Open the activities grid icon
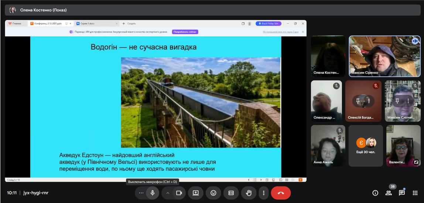 [415, 193]
